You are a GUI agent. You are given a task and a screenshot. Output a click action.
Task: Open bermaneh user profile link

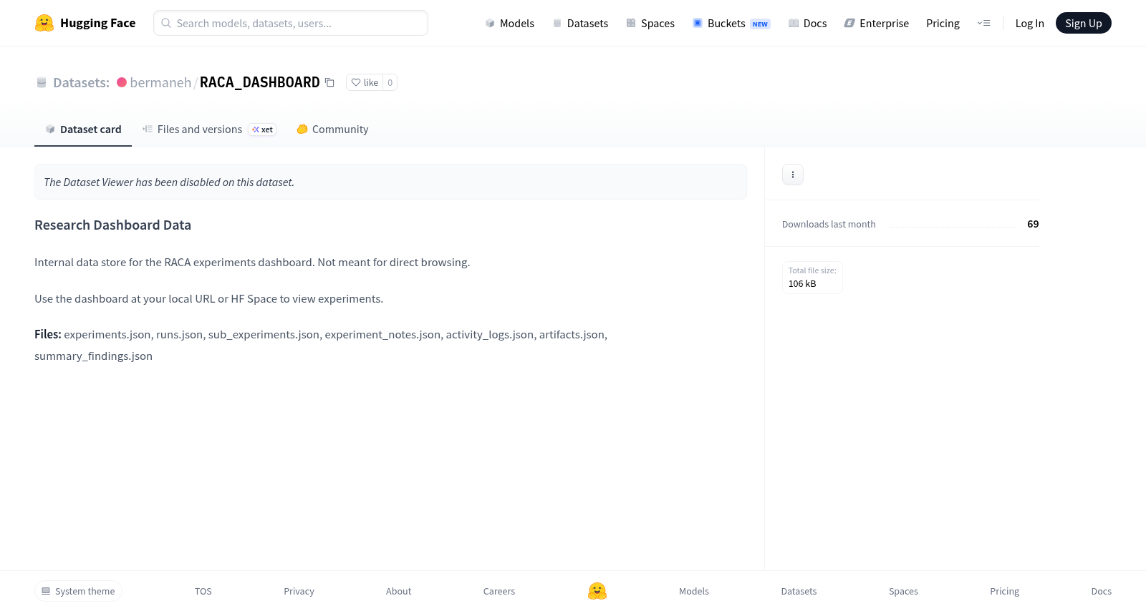point(160,82)
